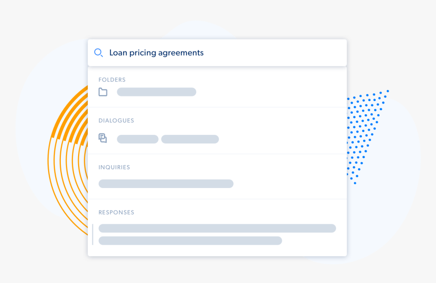Open the longer second dialogue result pill
436x283 pixels.
[x=190, y=139]
